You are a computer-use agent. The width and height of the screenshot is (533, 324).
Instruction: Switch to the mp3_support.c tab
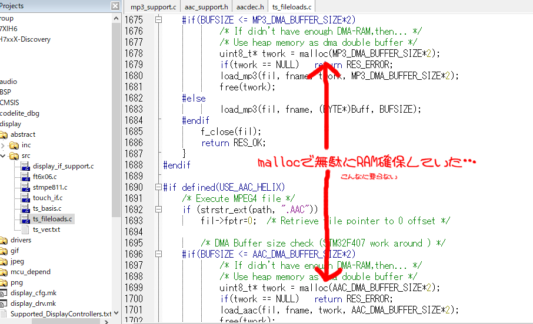point(154,7)
